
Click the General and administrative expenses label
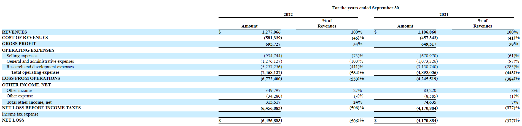tap(40, 61)
